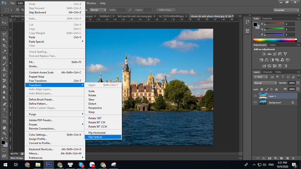301x169 pixels.
Task: Click the red R channel slider
Action: point(274,23)
